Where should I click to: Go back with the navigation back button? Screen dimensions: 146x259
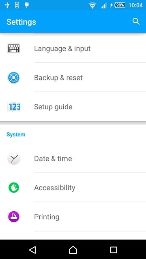point(32,250)
